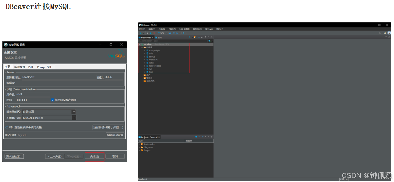The width and height of the screenshot is (394, 182).
Task: Open the folder icon in database navigator header
Action: pos(195,37)
